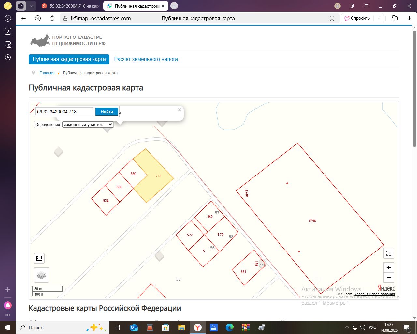This screenshot has height=334, width=417.
Task: Open the map layers selector
Action: 41,275
